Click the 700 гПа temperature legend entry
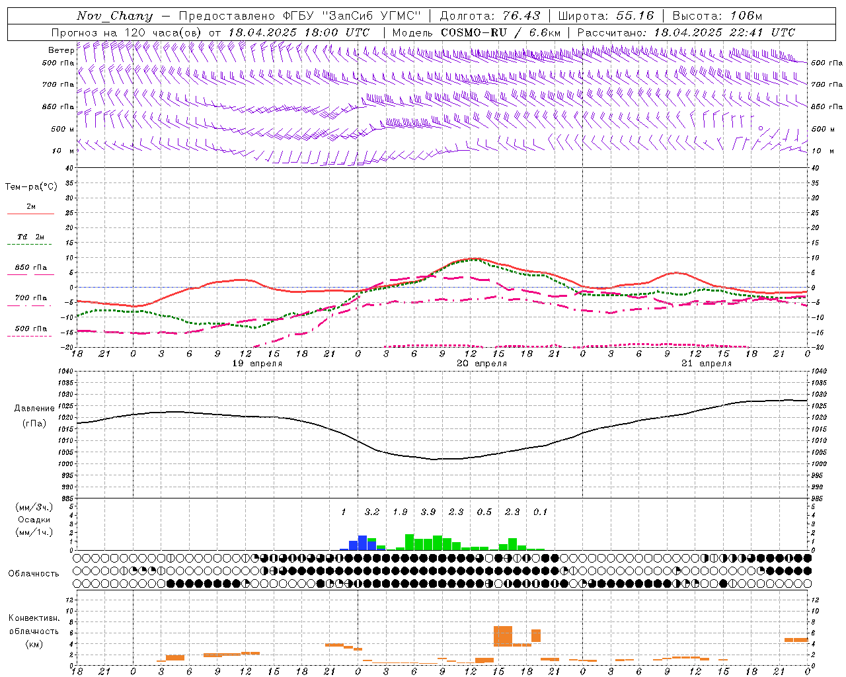Viewport: 846px width, 677px height. pos(31,298)
